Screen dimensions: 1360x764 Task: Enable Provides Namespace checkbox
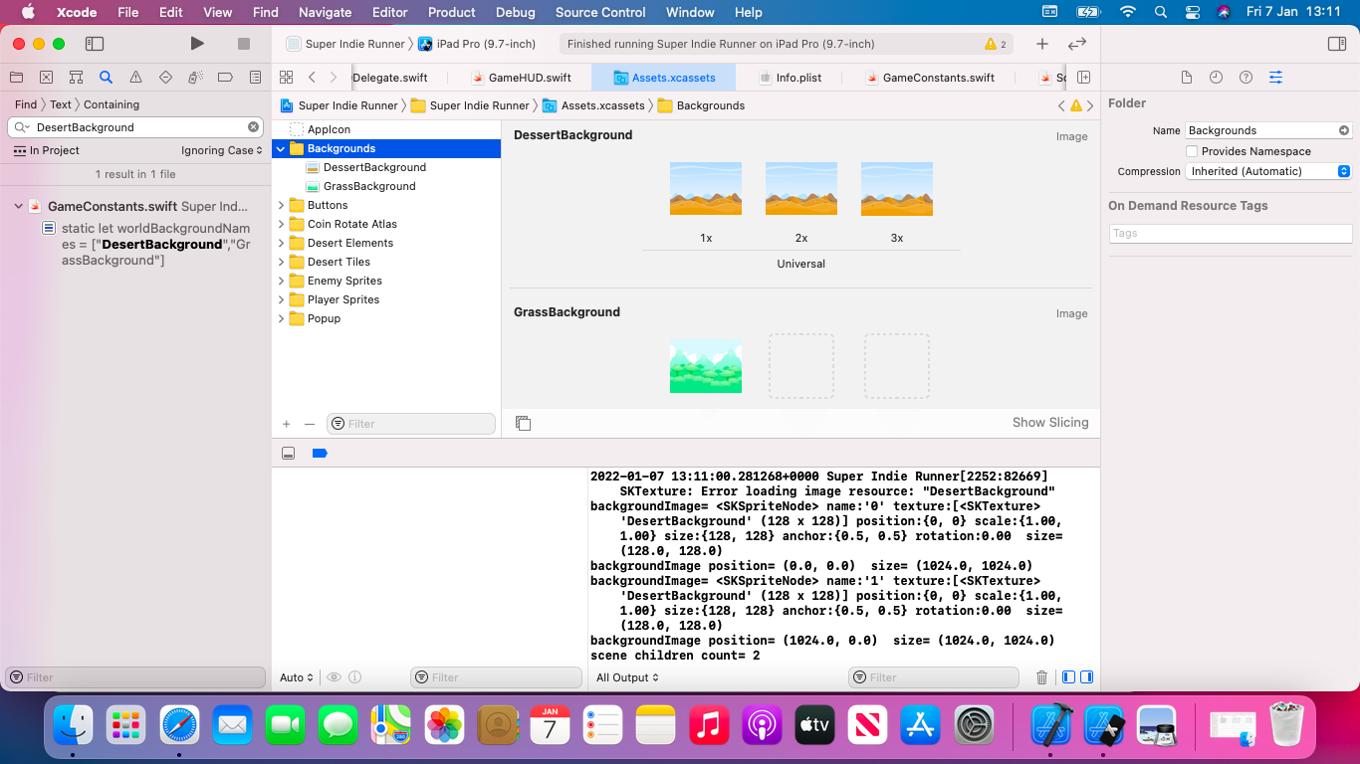(1192, 151)
